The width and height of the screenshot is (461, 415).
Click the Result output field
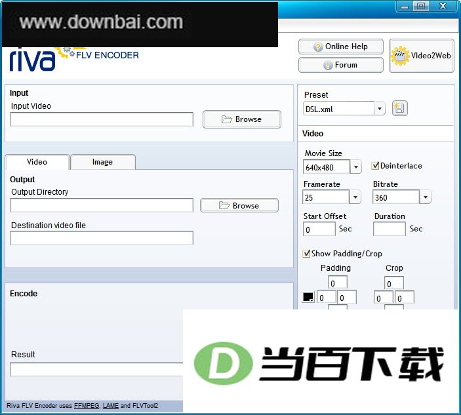pos(96,370)
